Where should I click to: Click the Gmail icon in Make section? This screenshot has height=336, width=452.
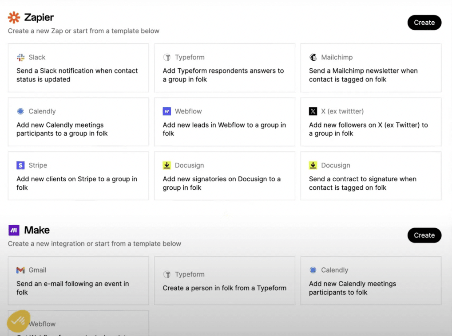20,270
